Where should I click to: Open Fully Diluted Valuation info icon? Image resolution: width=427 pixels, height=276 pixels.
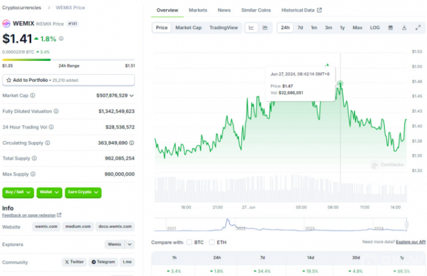point(56,111)
